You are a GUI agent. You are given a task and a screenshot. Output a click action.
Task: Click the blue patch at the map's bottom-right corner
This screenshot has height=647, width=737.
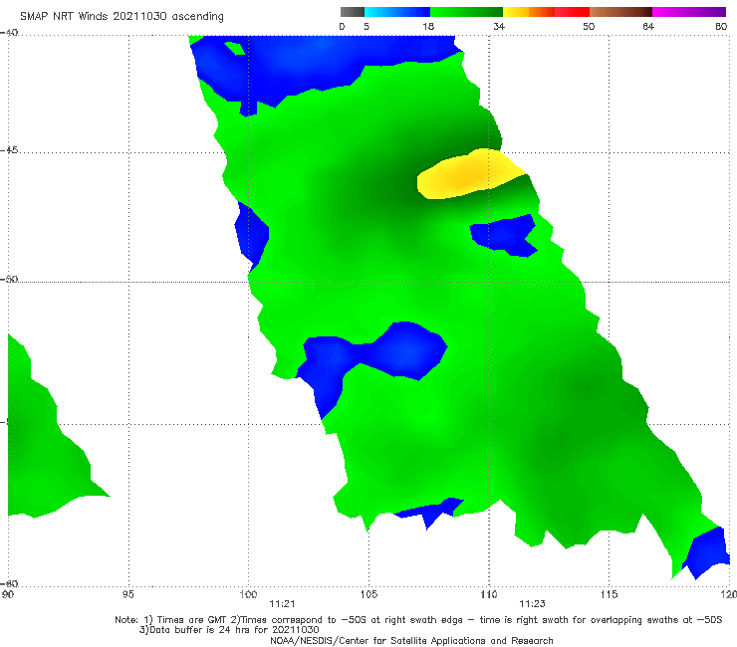(707, 552)
